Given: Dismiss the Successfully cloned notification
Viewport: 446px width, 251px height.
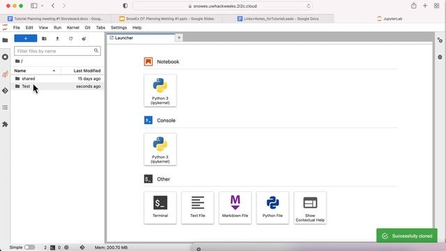Looking at the screenshot, I should (407, 236).
